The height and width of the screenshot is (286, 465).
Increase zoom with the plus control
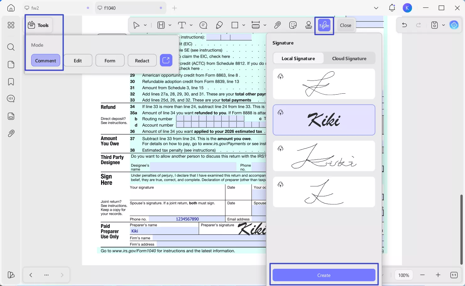(x=438, y=275)
